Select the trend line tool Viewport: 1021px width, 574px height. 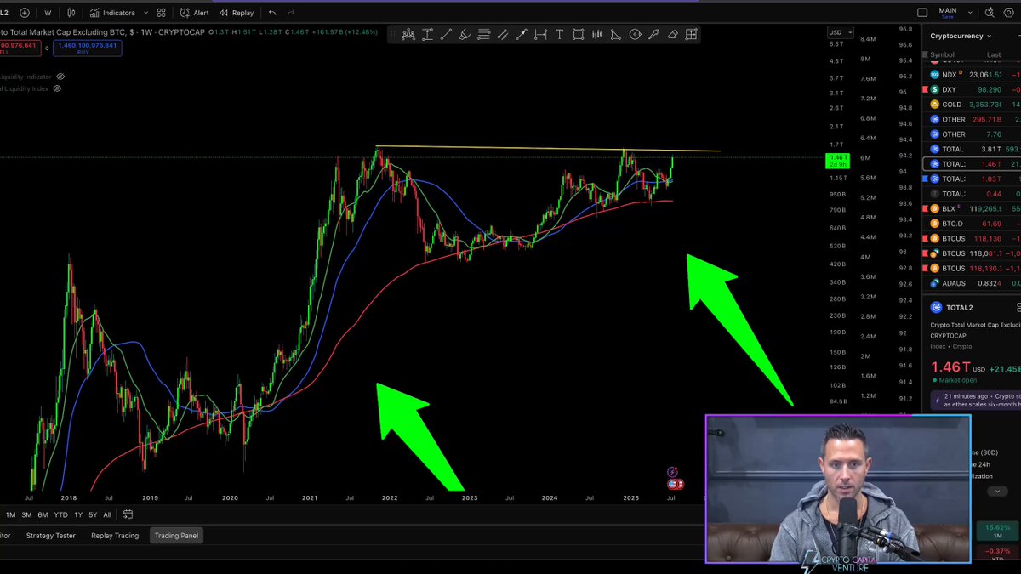(x=446, y=35)
